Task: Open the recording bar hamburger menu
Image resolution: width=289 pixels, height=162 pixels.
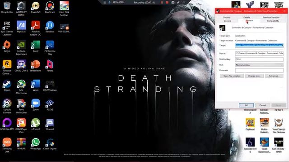Action: [x=104, y=2]
